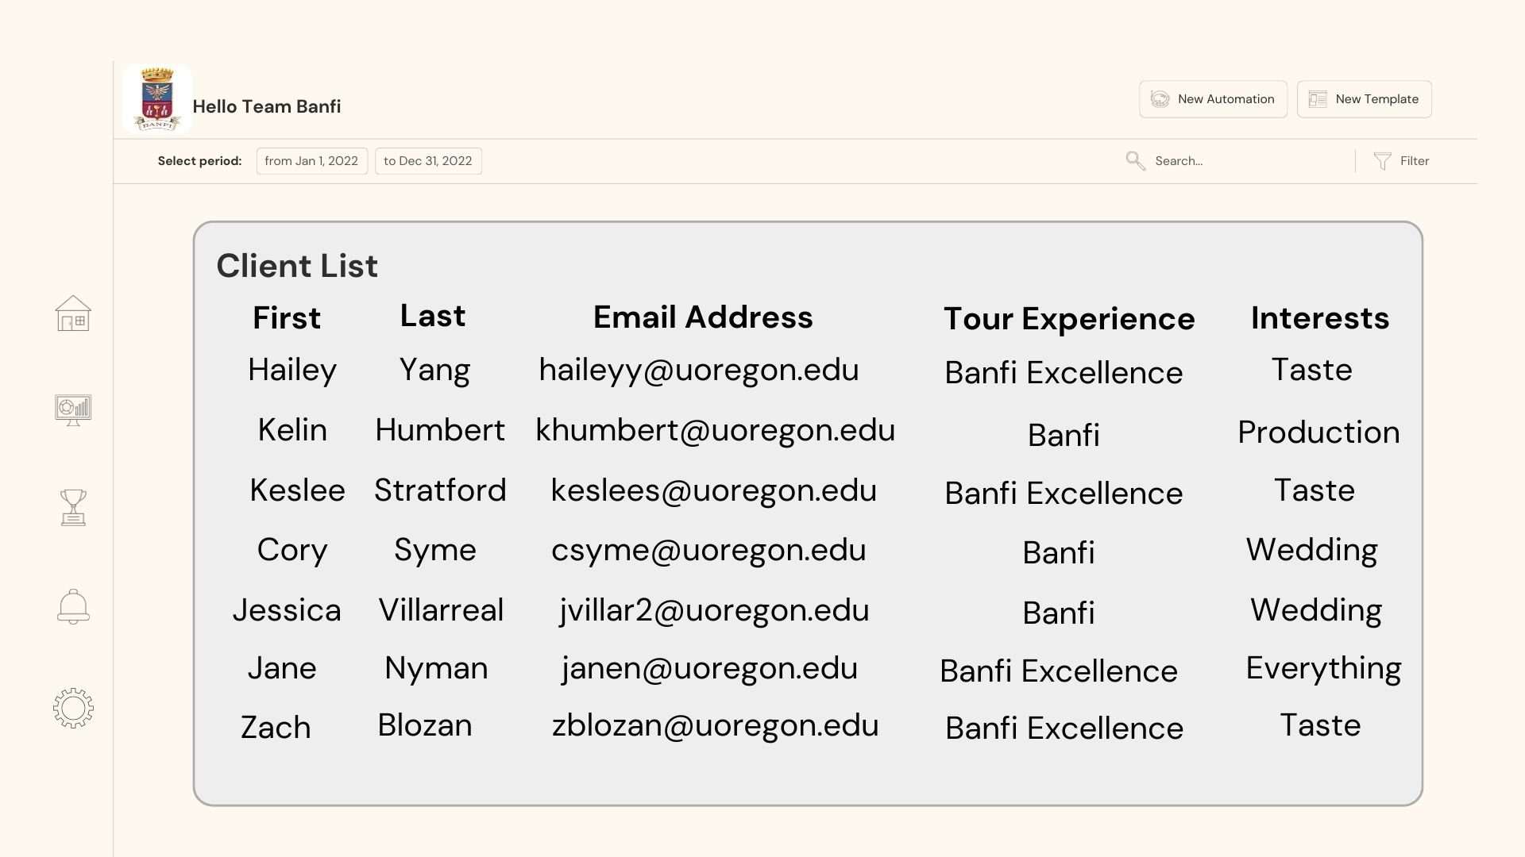This screenshot has width=1525, height=857.
Task: Click the search magnifying glass icon
Action: click(x=1136, y=161)
